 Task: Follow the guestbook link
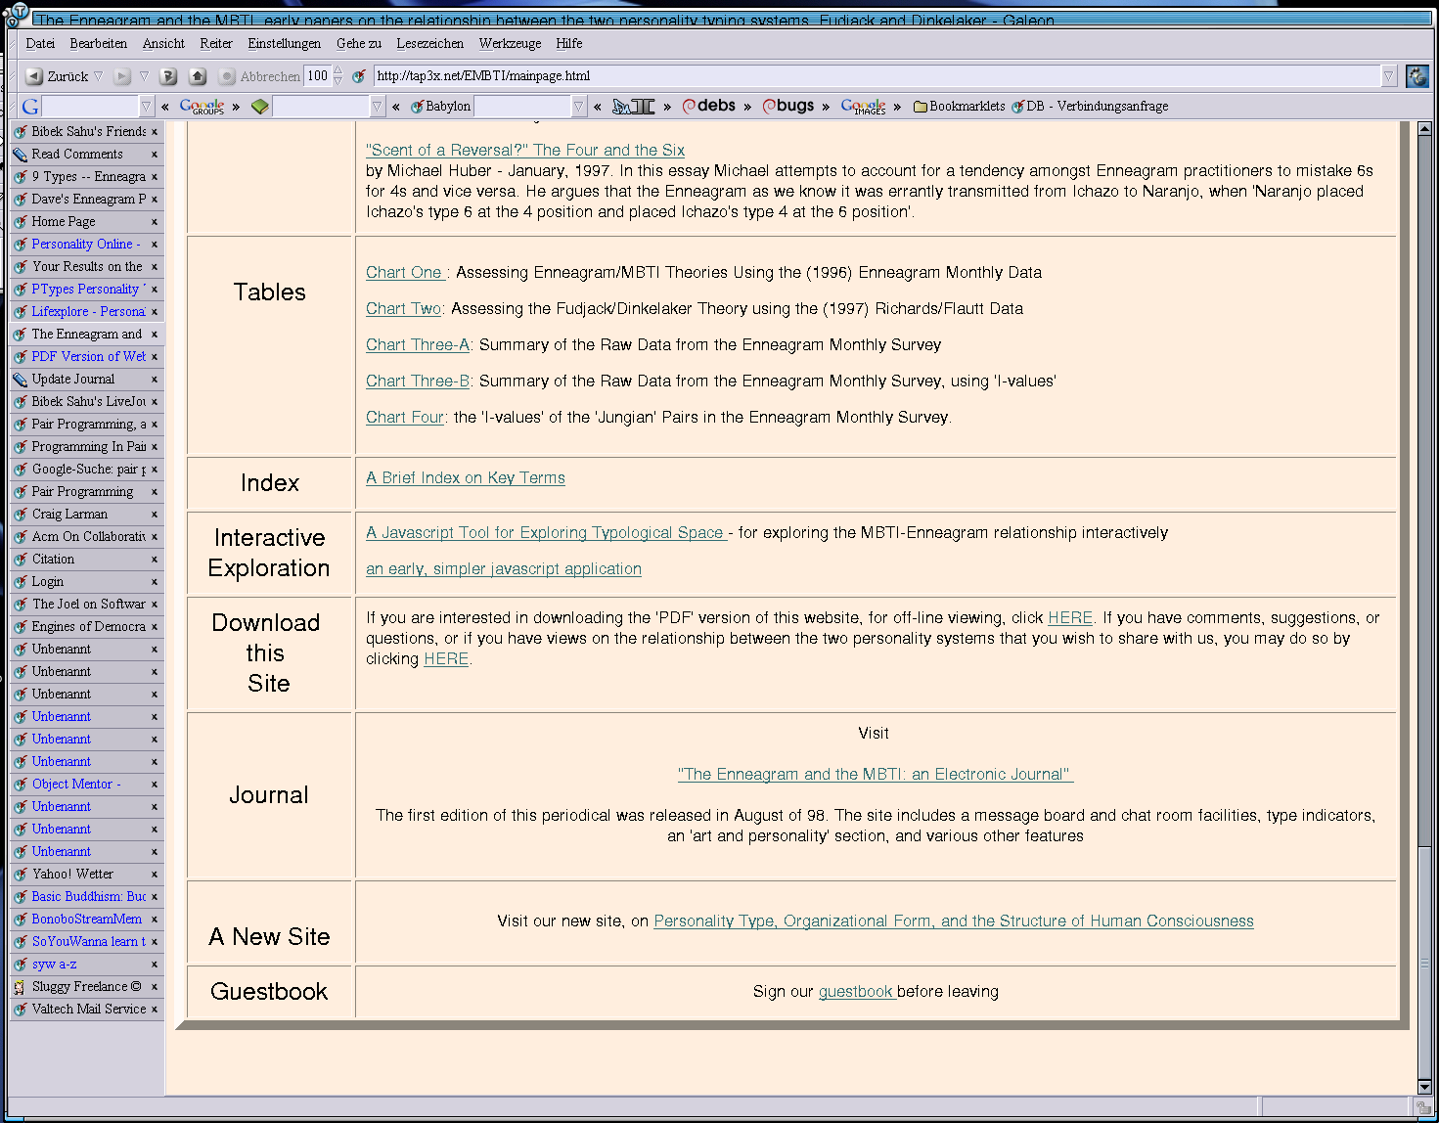[x=856, y=992]
